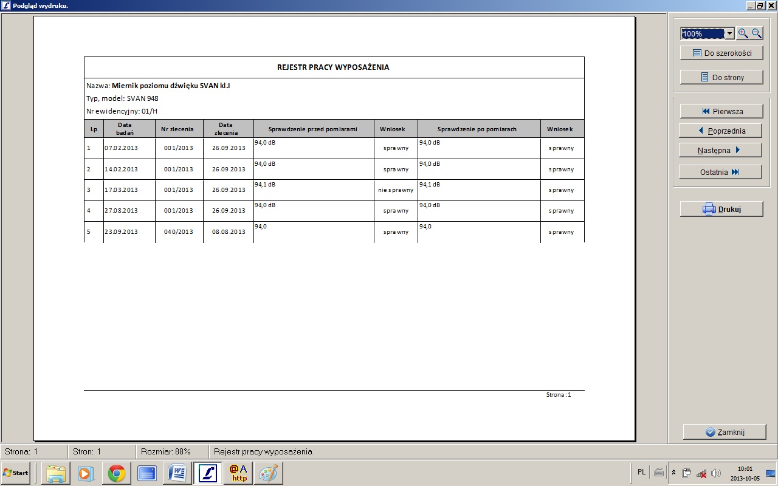Click the Nr ewidencyjny: 01/H line

pos(122,111)
